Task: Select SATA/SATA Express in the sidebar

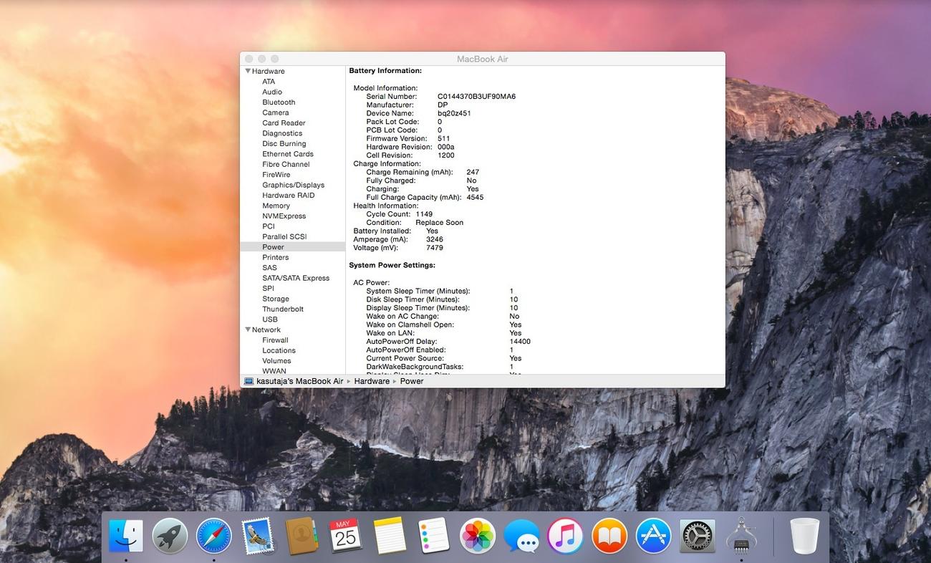Action: click(296, 278)
